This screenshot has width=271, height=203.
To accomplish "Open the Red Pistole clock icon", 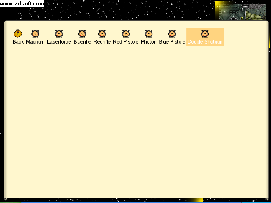I will click(x=126, y=33).
